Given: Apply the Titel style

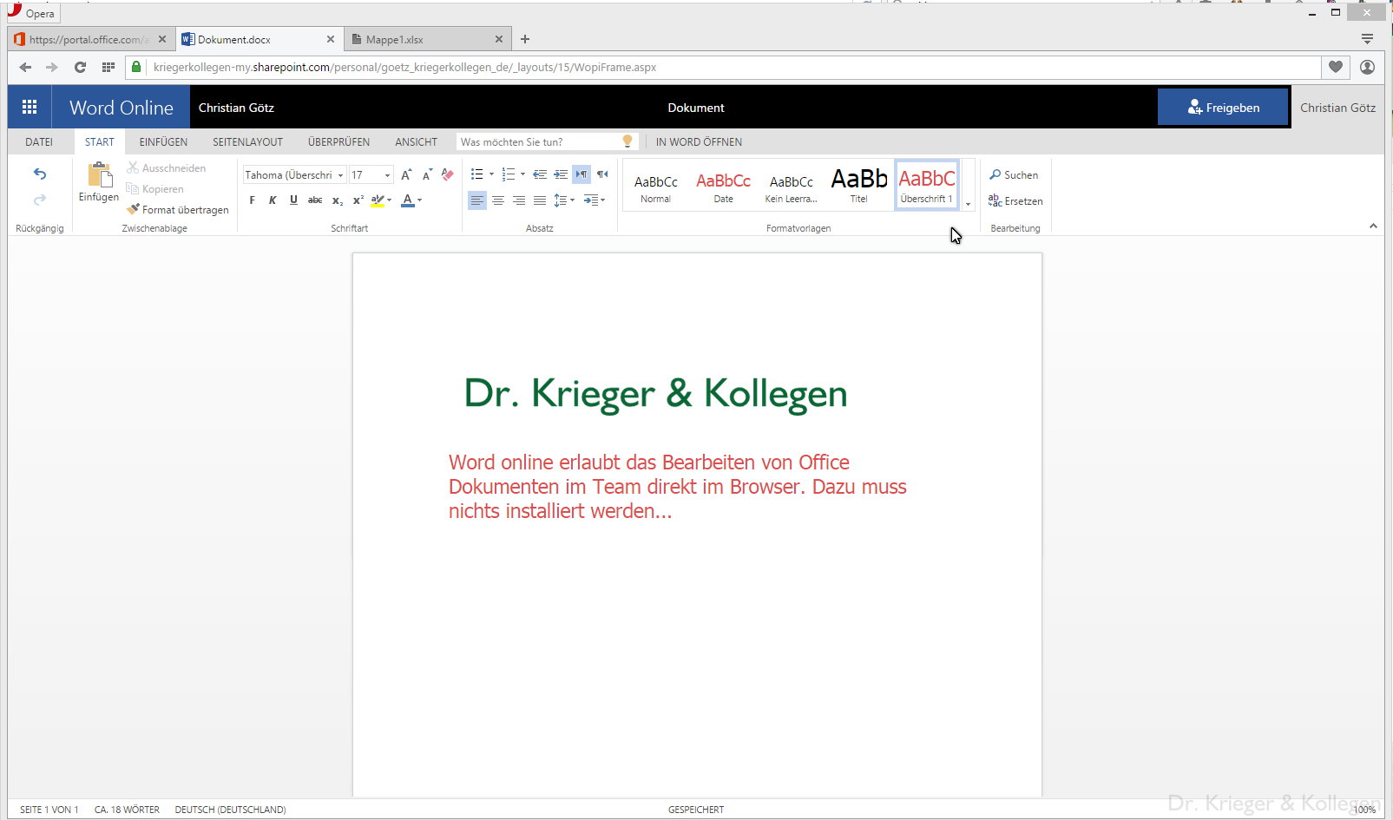Looking at the screenshot, I should (859, 185).
